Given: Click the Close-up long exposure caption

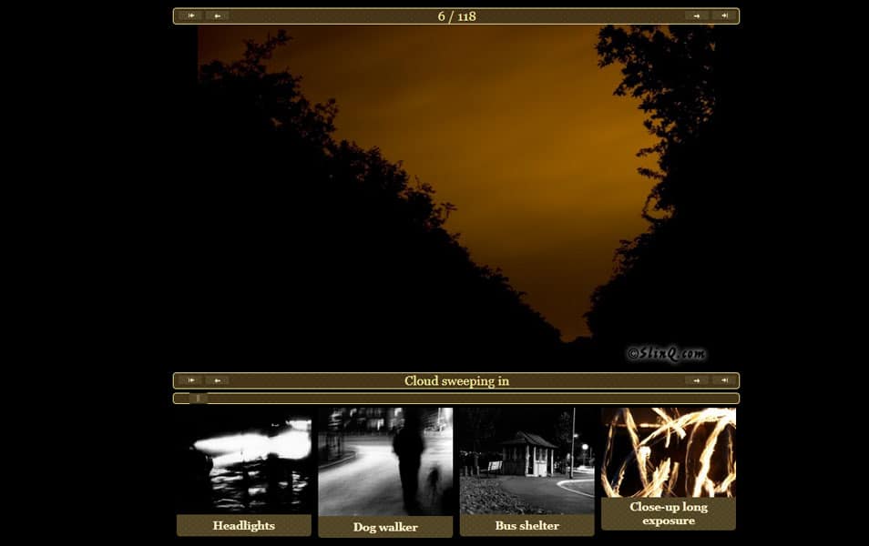Looking at the screenshot, I should pos(668,513).
